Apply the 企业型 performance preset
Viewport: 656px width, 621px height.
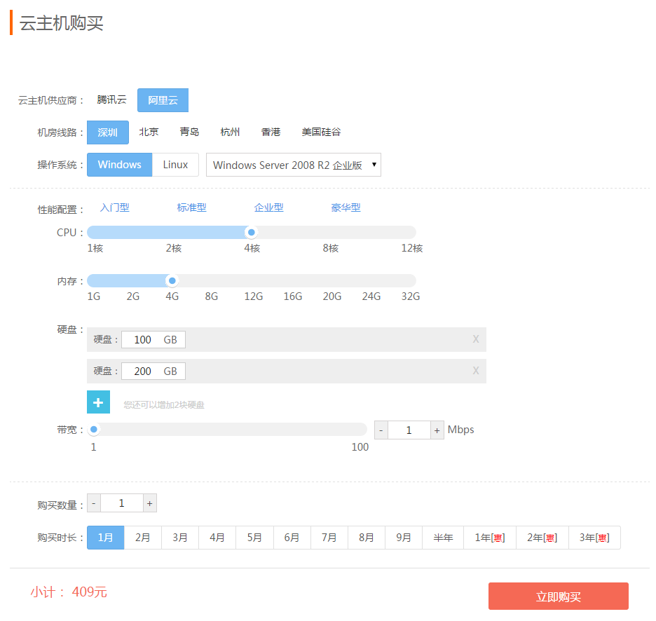coord(268,207)
